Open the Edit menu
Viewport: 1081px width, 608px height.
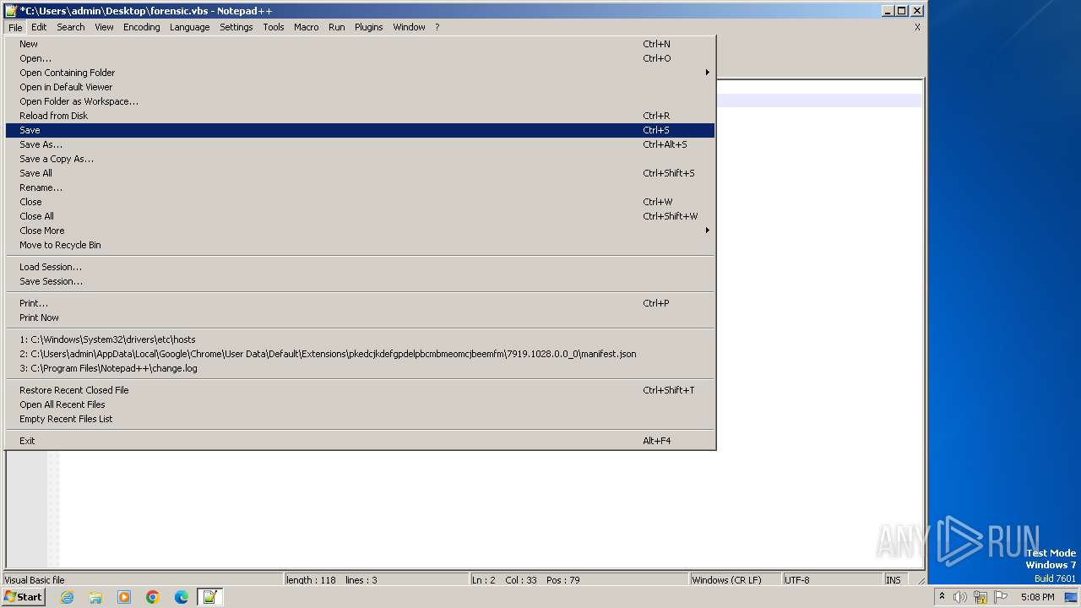39,27
